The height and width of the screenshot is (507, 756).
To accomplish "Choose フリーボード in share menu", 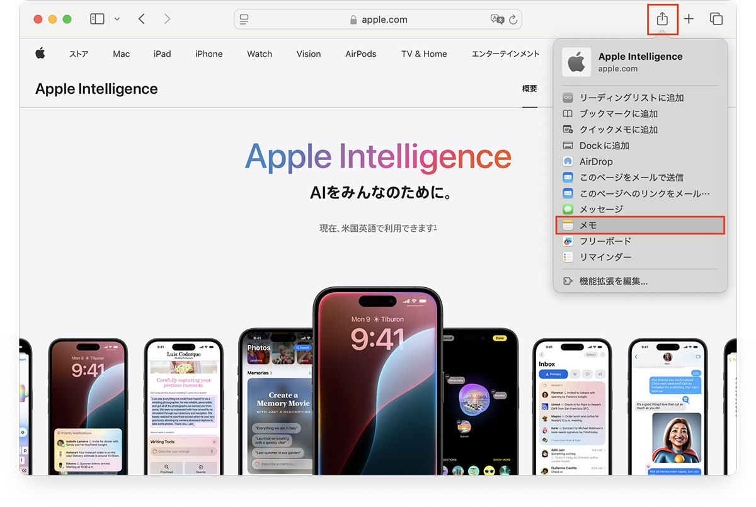I will coord(640,241).
